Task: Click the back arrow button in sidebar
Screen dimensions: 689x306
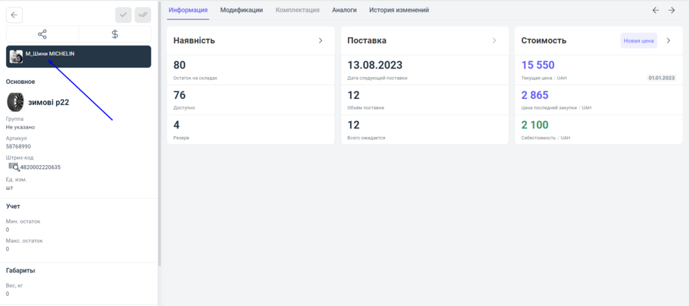Action: tap(14, 15)
